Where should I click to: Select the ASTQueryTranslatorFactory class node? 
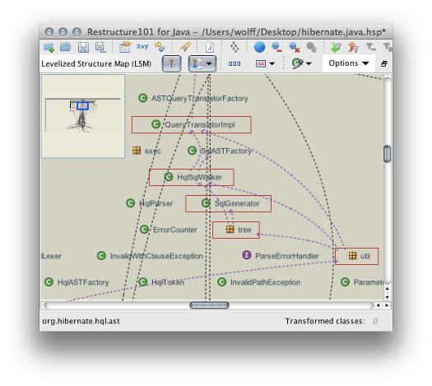click(193, 98)
